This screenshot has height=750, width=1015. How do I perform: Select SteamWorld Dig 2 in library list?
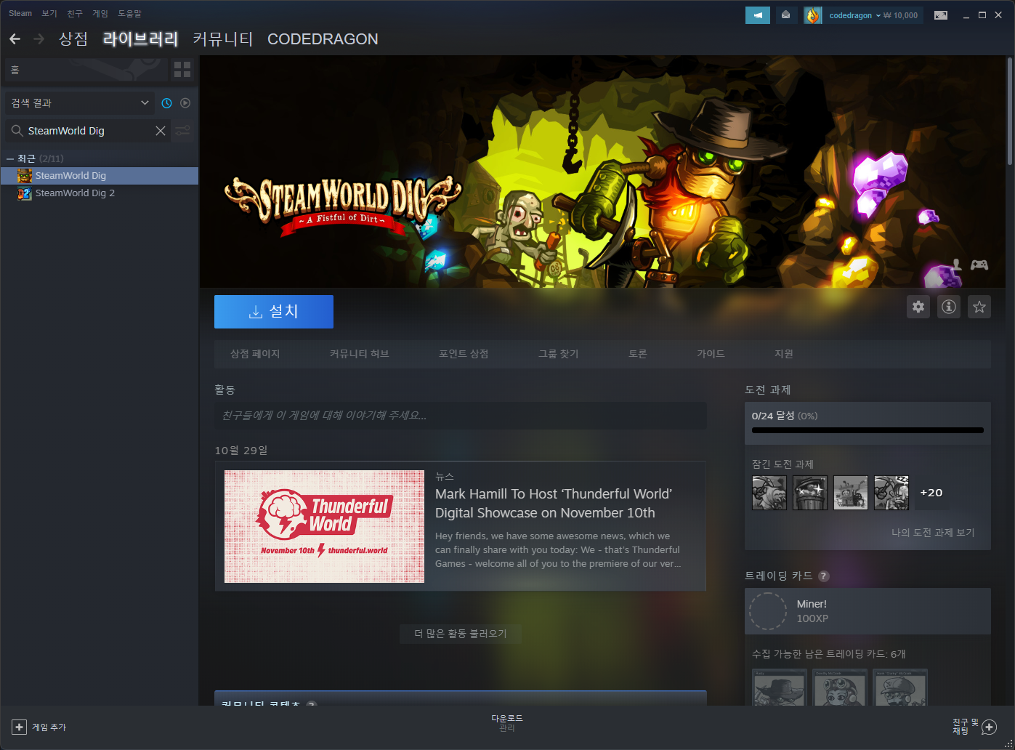pos(100,193)
